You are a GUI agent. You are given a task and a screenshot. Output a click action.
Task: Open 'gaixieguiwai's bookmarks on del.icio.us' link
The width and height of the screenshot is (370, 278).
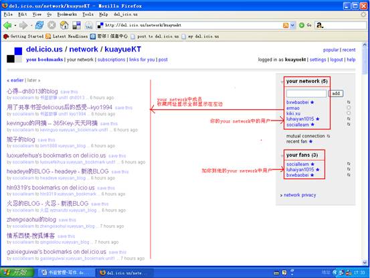point(56,252)
